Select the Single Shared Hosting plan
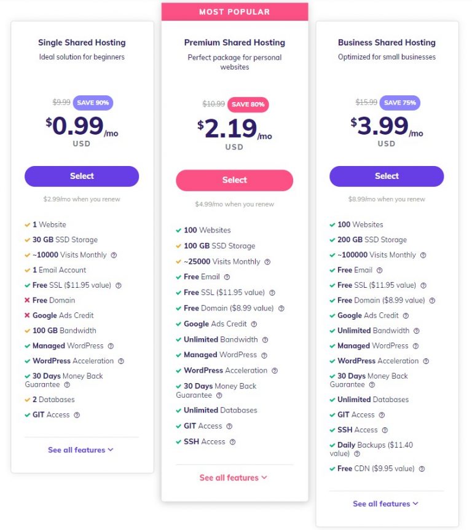Screen dimensions: 472x530 (x=82, y=176)
